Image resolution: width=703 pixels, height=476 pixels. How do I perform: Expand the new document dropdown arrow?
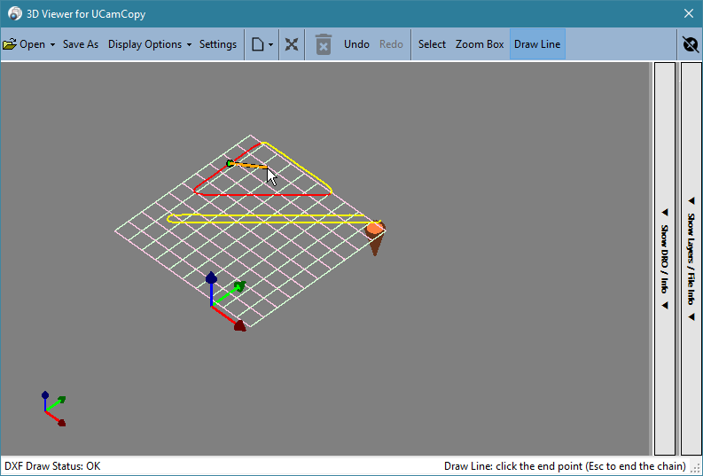[270, 45]
